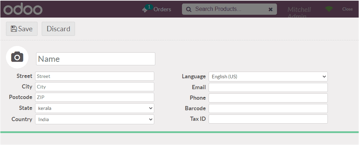359x145 pixels.
Task: Clear search with the X icon
Action: 270,9
